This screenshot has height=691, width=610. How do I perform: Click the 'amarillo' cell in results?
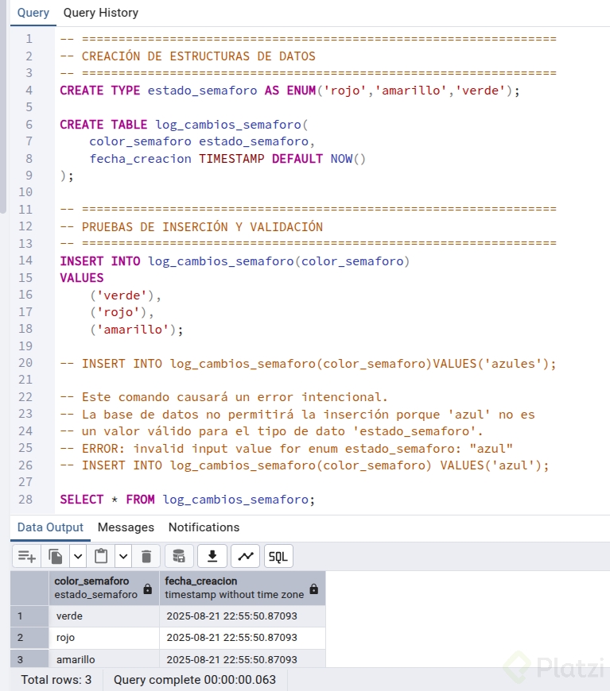[x=103, y=658]
